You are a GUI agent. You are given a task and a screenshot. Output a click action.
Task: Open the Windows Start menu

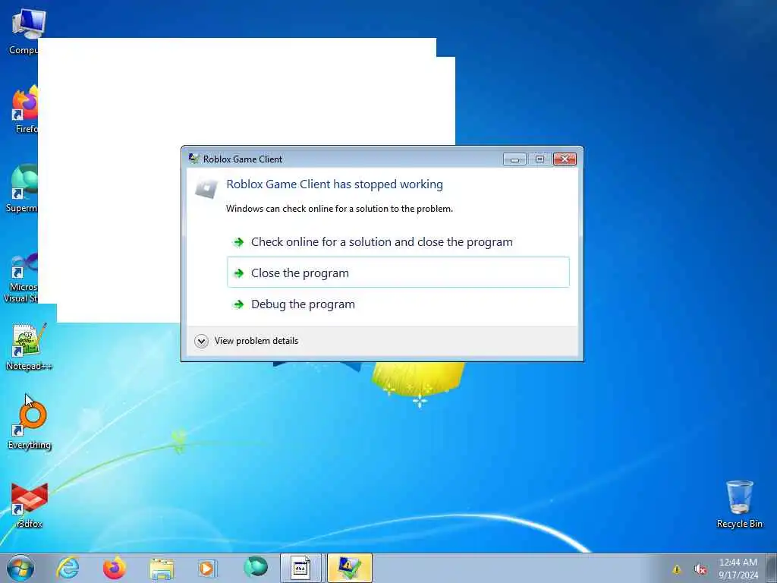[x=20, y=568]
